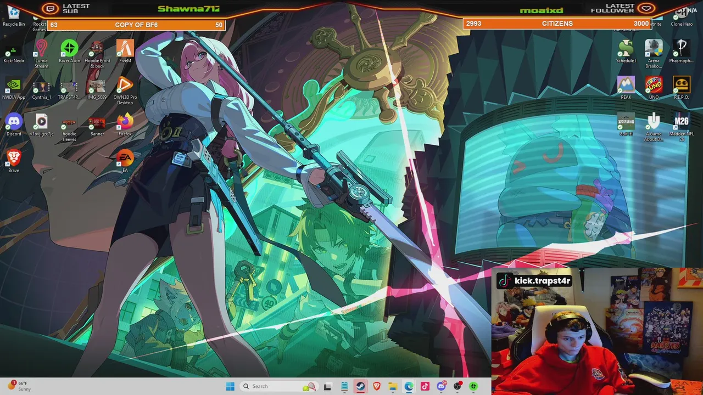Launch PEAK game icon
The height and width of the screenshot is (395, 703).
tap(626, 89)
